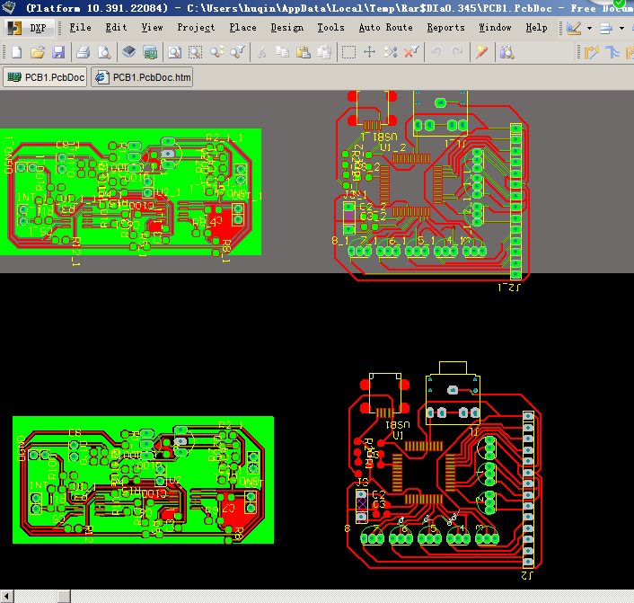
Task: Click the Move Selection cross icon
Action: [369, 52]
